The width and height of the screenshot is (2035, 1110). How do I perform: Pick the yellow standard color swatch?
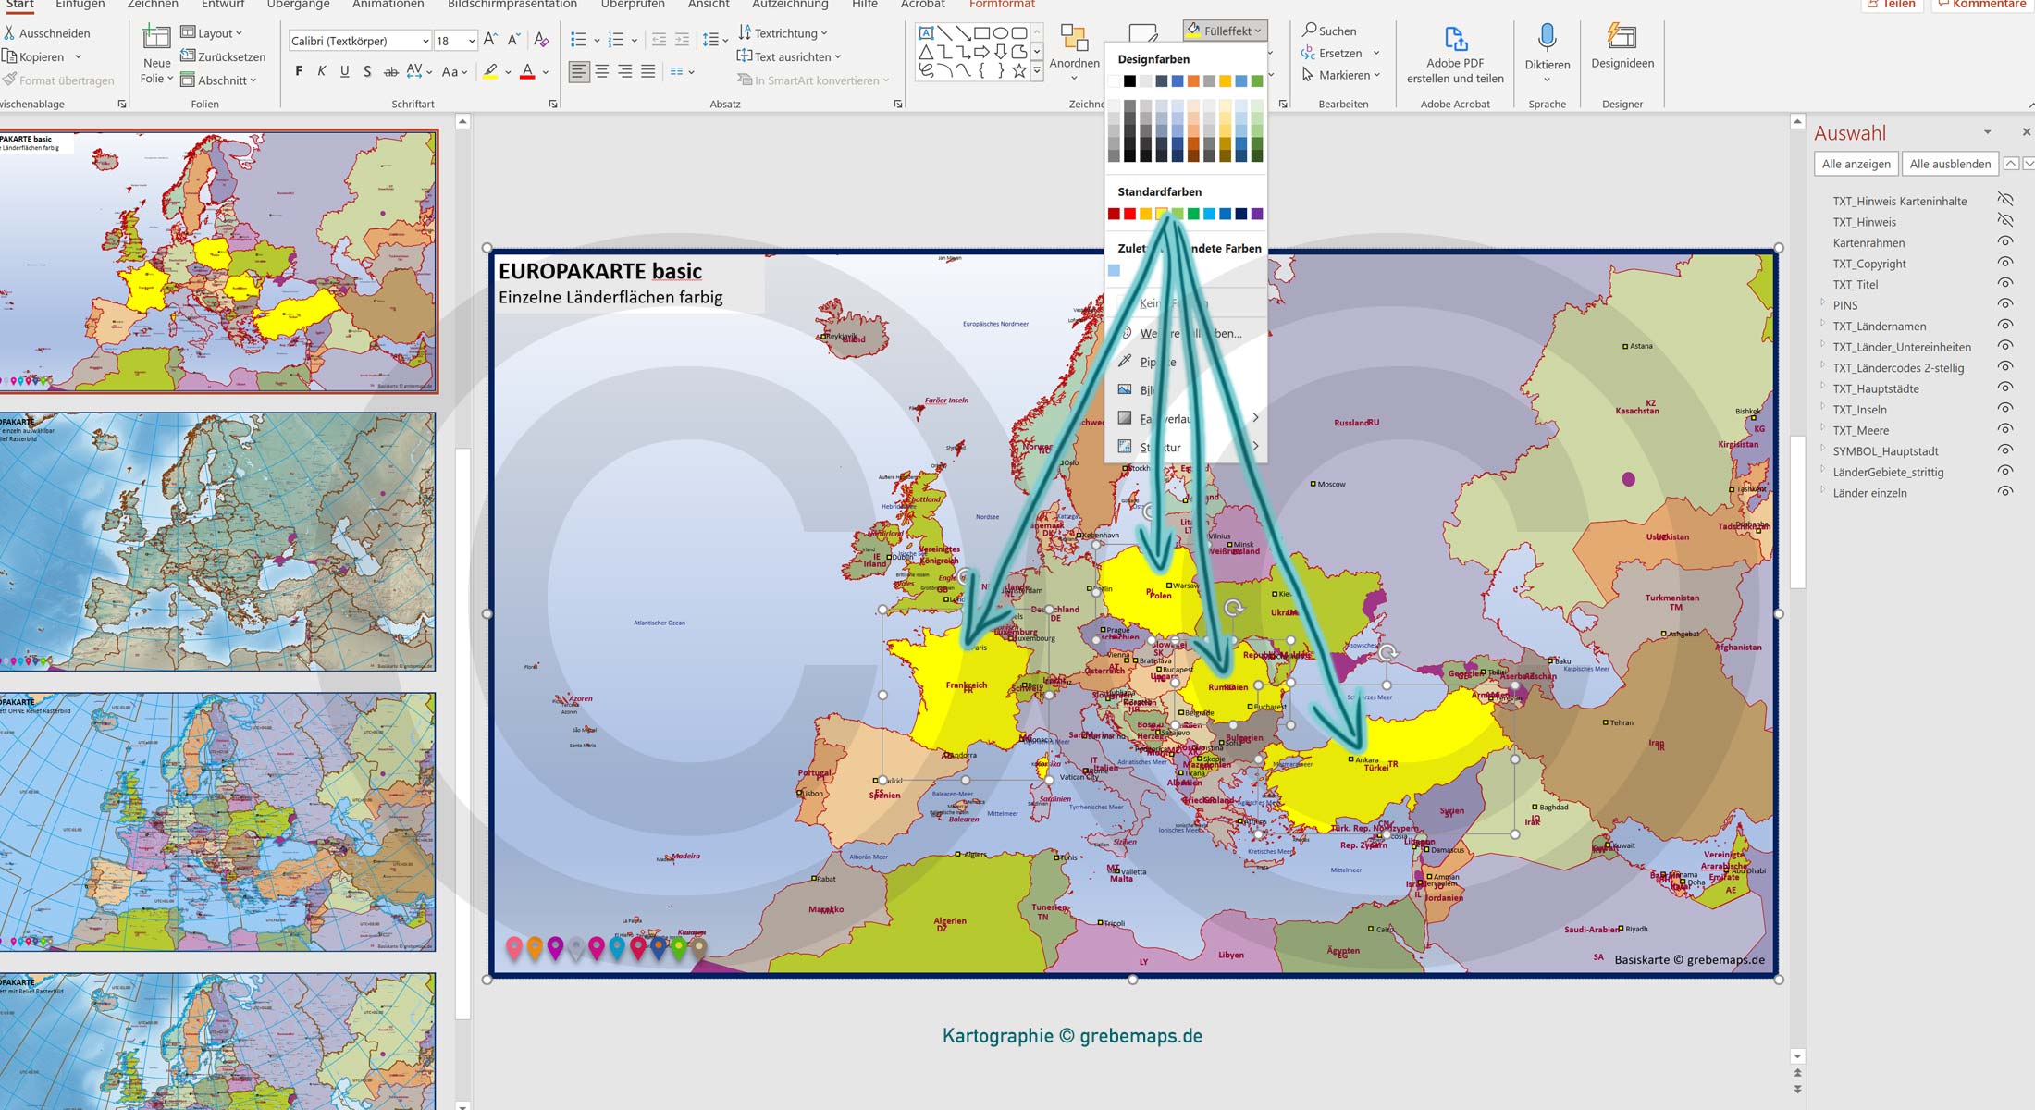[1162, 213]
